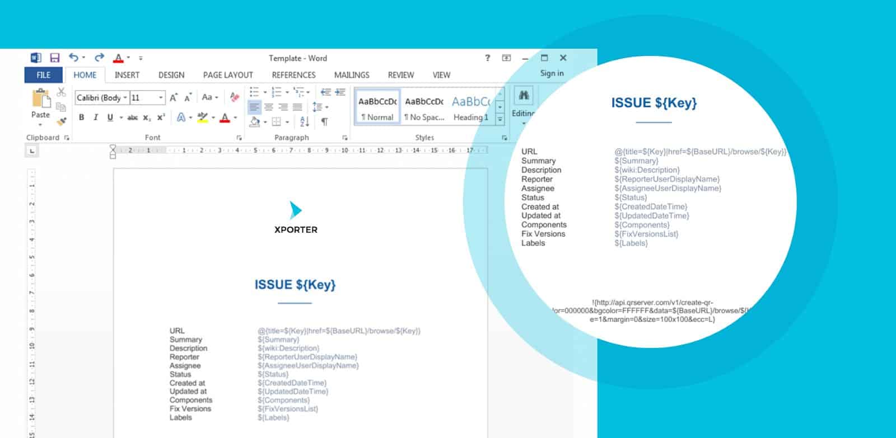Click the Sign in link
The image size is (896, 438).
pos(552,73)
